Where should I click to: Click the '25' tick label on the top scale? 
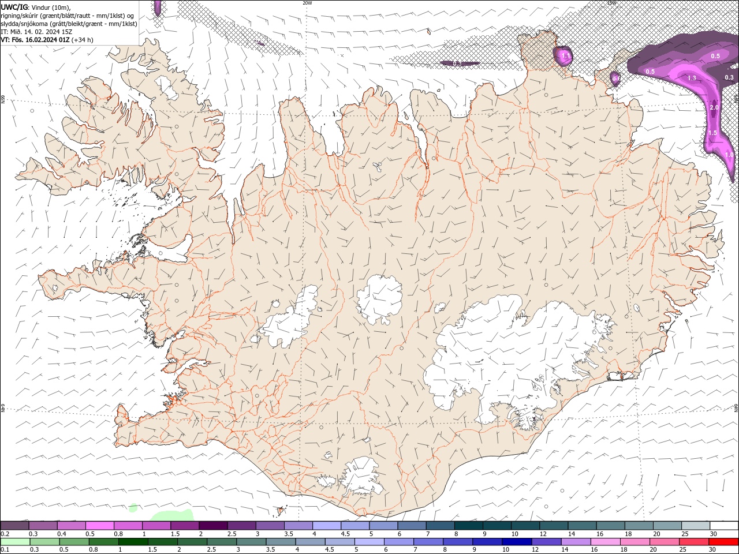685,534
